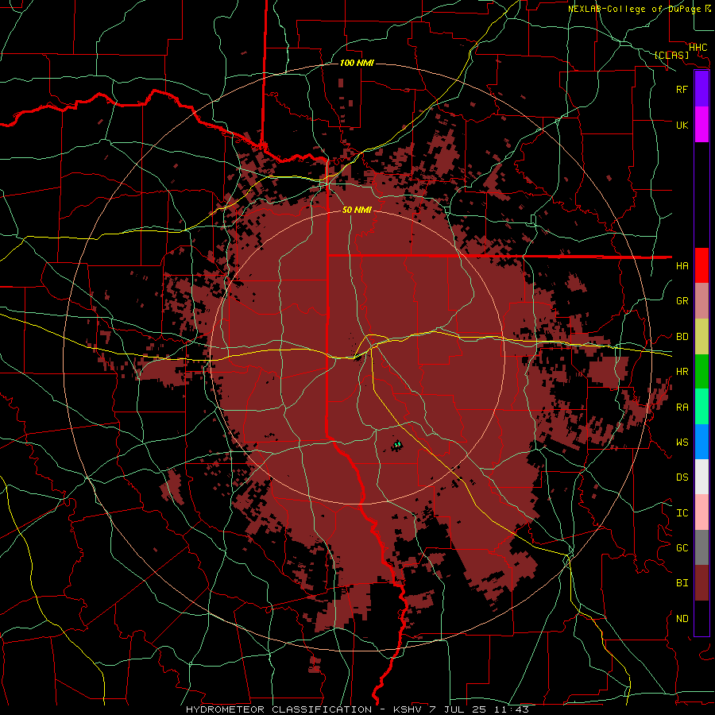Viewport: 715px width, 715px height.
Task: Click the BD yellow legend swatch
Action: coord(701,337)
